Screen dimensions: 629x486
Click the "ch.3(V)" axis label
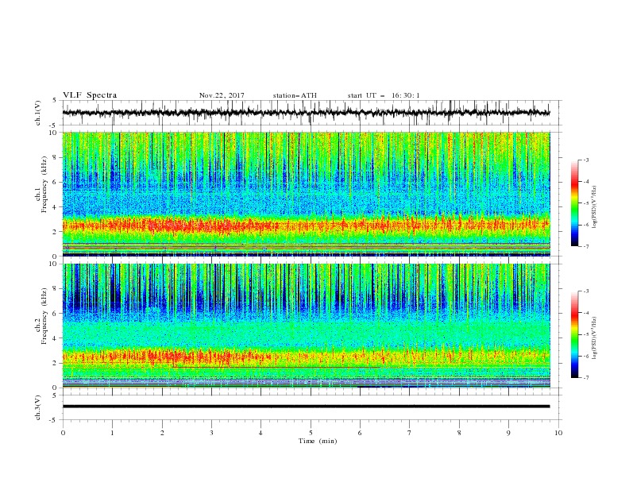38,407
